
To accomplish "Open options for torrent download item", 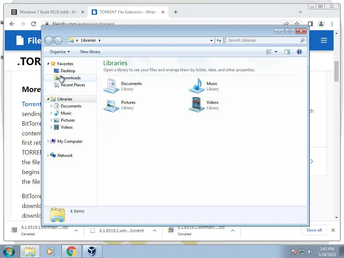I will tap(155, 230).
